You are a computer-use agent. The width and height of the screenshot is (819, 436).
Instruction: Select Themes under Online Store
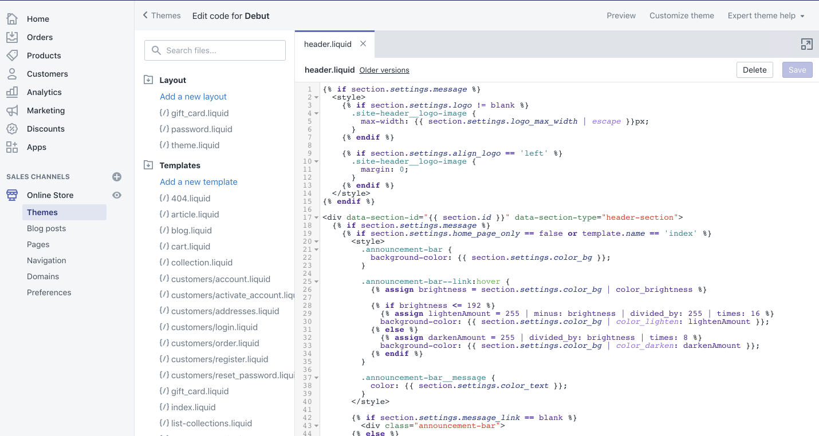tap(64, 212)
